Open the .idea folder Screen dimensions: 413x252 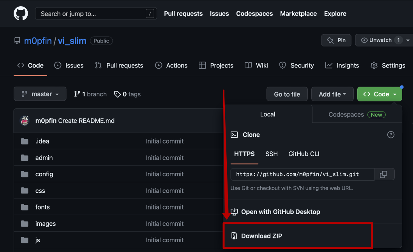pyautogui.click(x=42, y=141)
